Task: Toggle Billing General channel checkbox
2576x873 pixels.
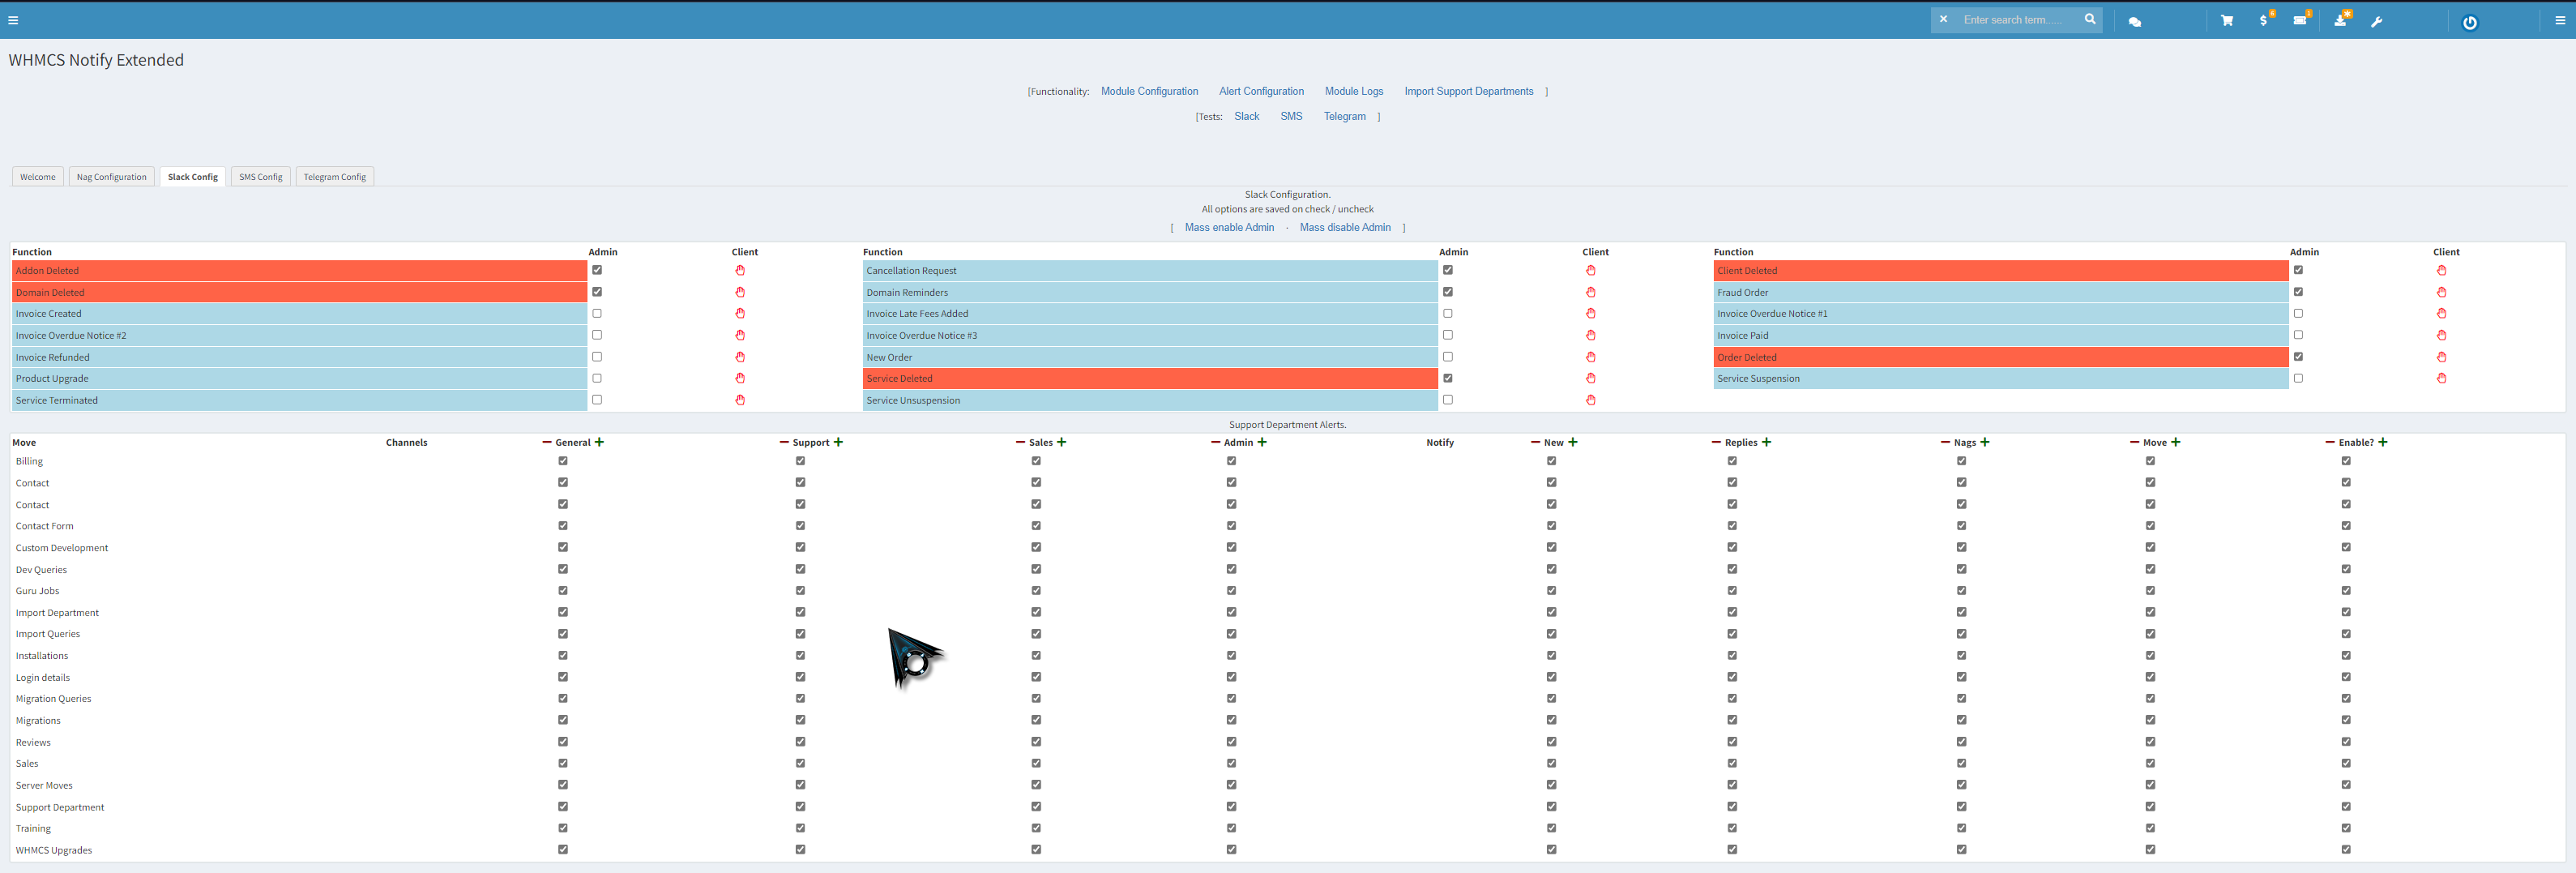Action: click(563, 461)
